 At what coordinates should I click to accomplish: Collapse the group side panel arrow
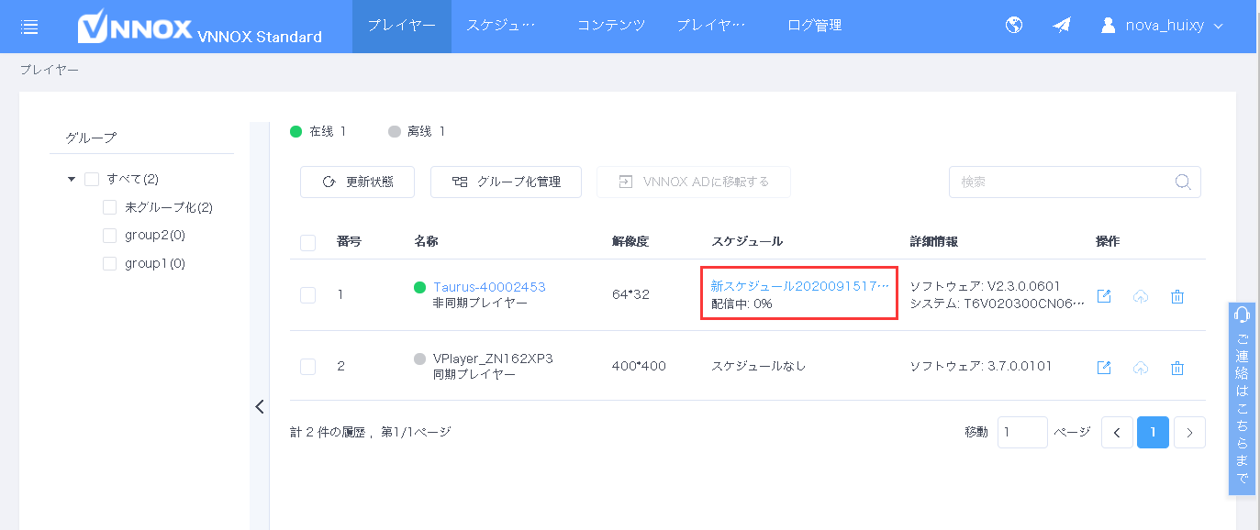pyautogui.click(x=260, y=406)
